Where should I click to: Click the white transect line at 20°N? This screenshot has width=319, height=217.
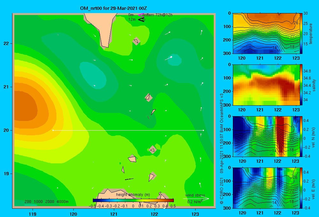click(x=128, y=130)
